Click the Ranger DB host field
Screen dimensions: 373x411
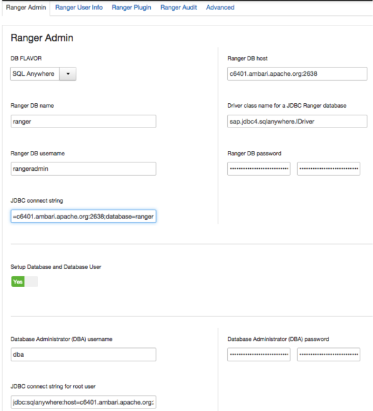tap(297, 74)
